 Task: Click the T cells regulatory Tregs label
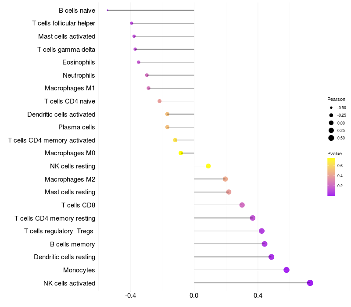(x=59, y=231)
